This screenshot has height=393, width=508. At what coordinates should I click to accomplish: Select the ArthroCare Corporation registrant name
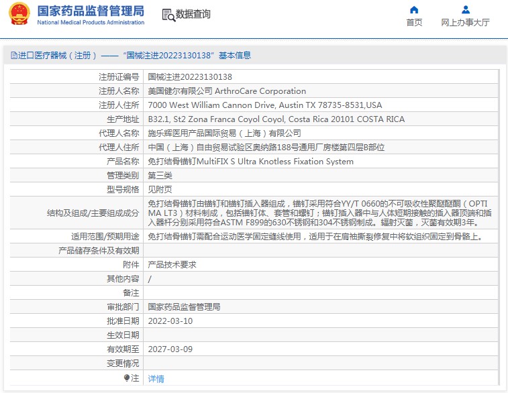pyautogui.click(x=227, y=91)
